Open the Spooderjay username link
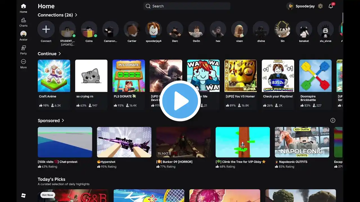 (305, 6)
